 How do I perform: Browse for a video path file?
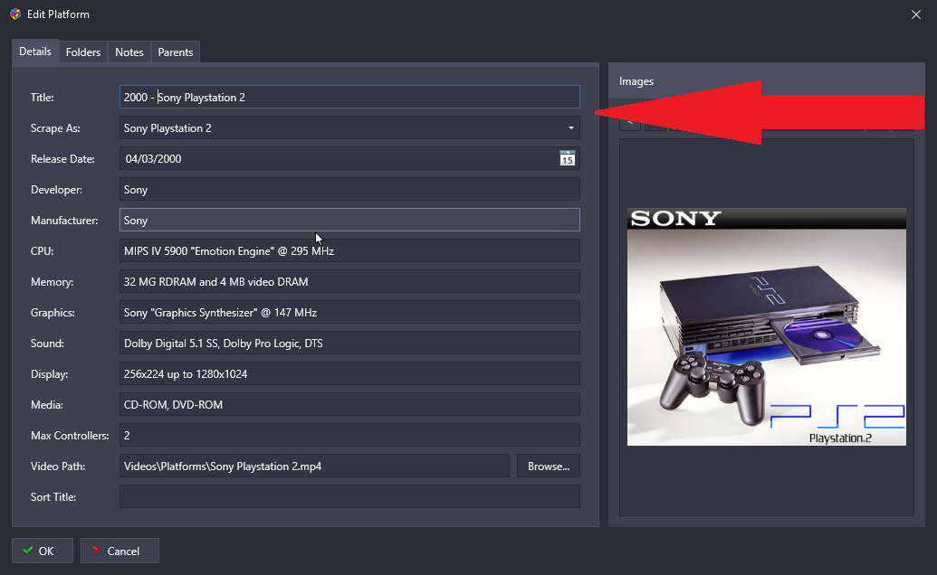[549, 467]
